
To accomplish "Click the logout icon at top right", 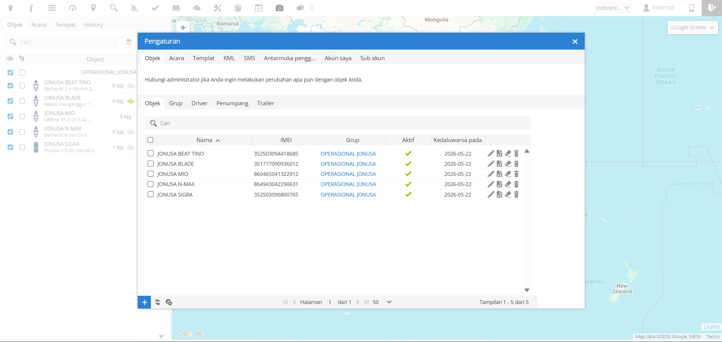I will (x=712, y=8).
